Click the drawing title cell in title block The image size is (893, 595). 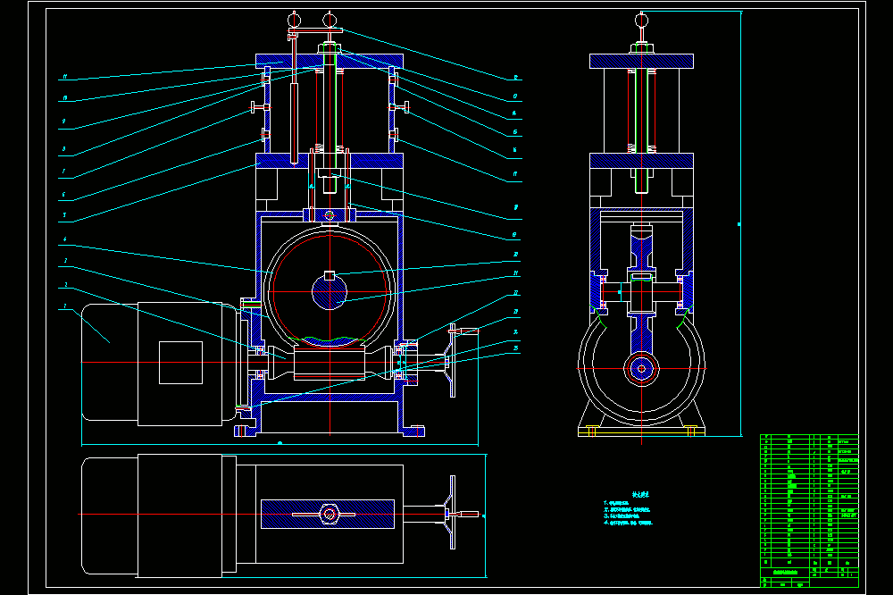tap(785, 572)
